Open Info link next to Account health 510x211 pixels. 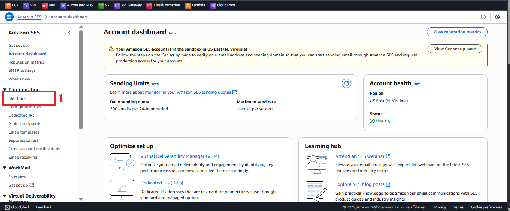click(417, 84)
